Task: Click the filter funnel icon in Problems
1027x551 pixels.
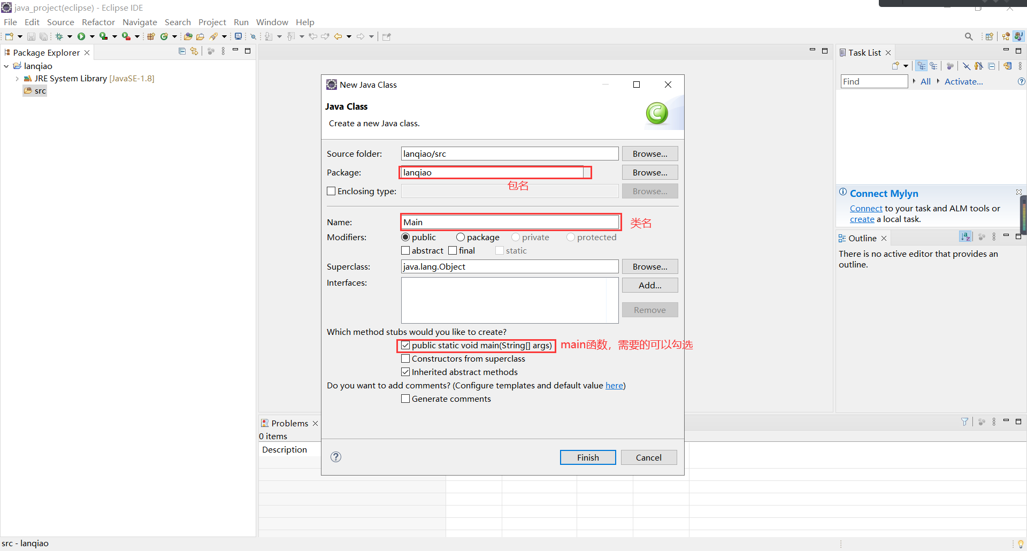Action: click(964, 422)
